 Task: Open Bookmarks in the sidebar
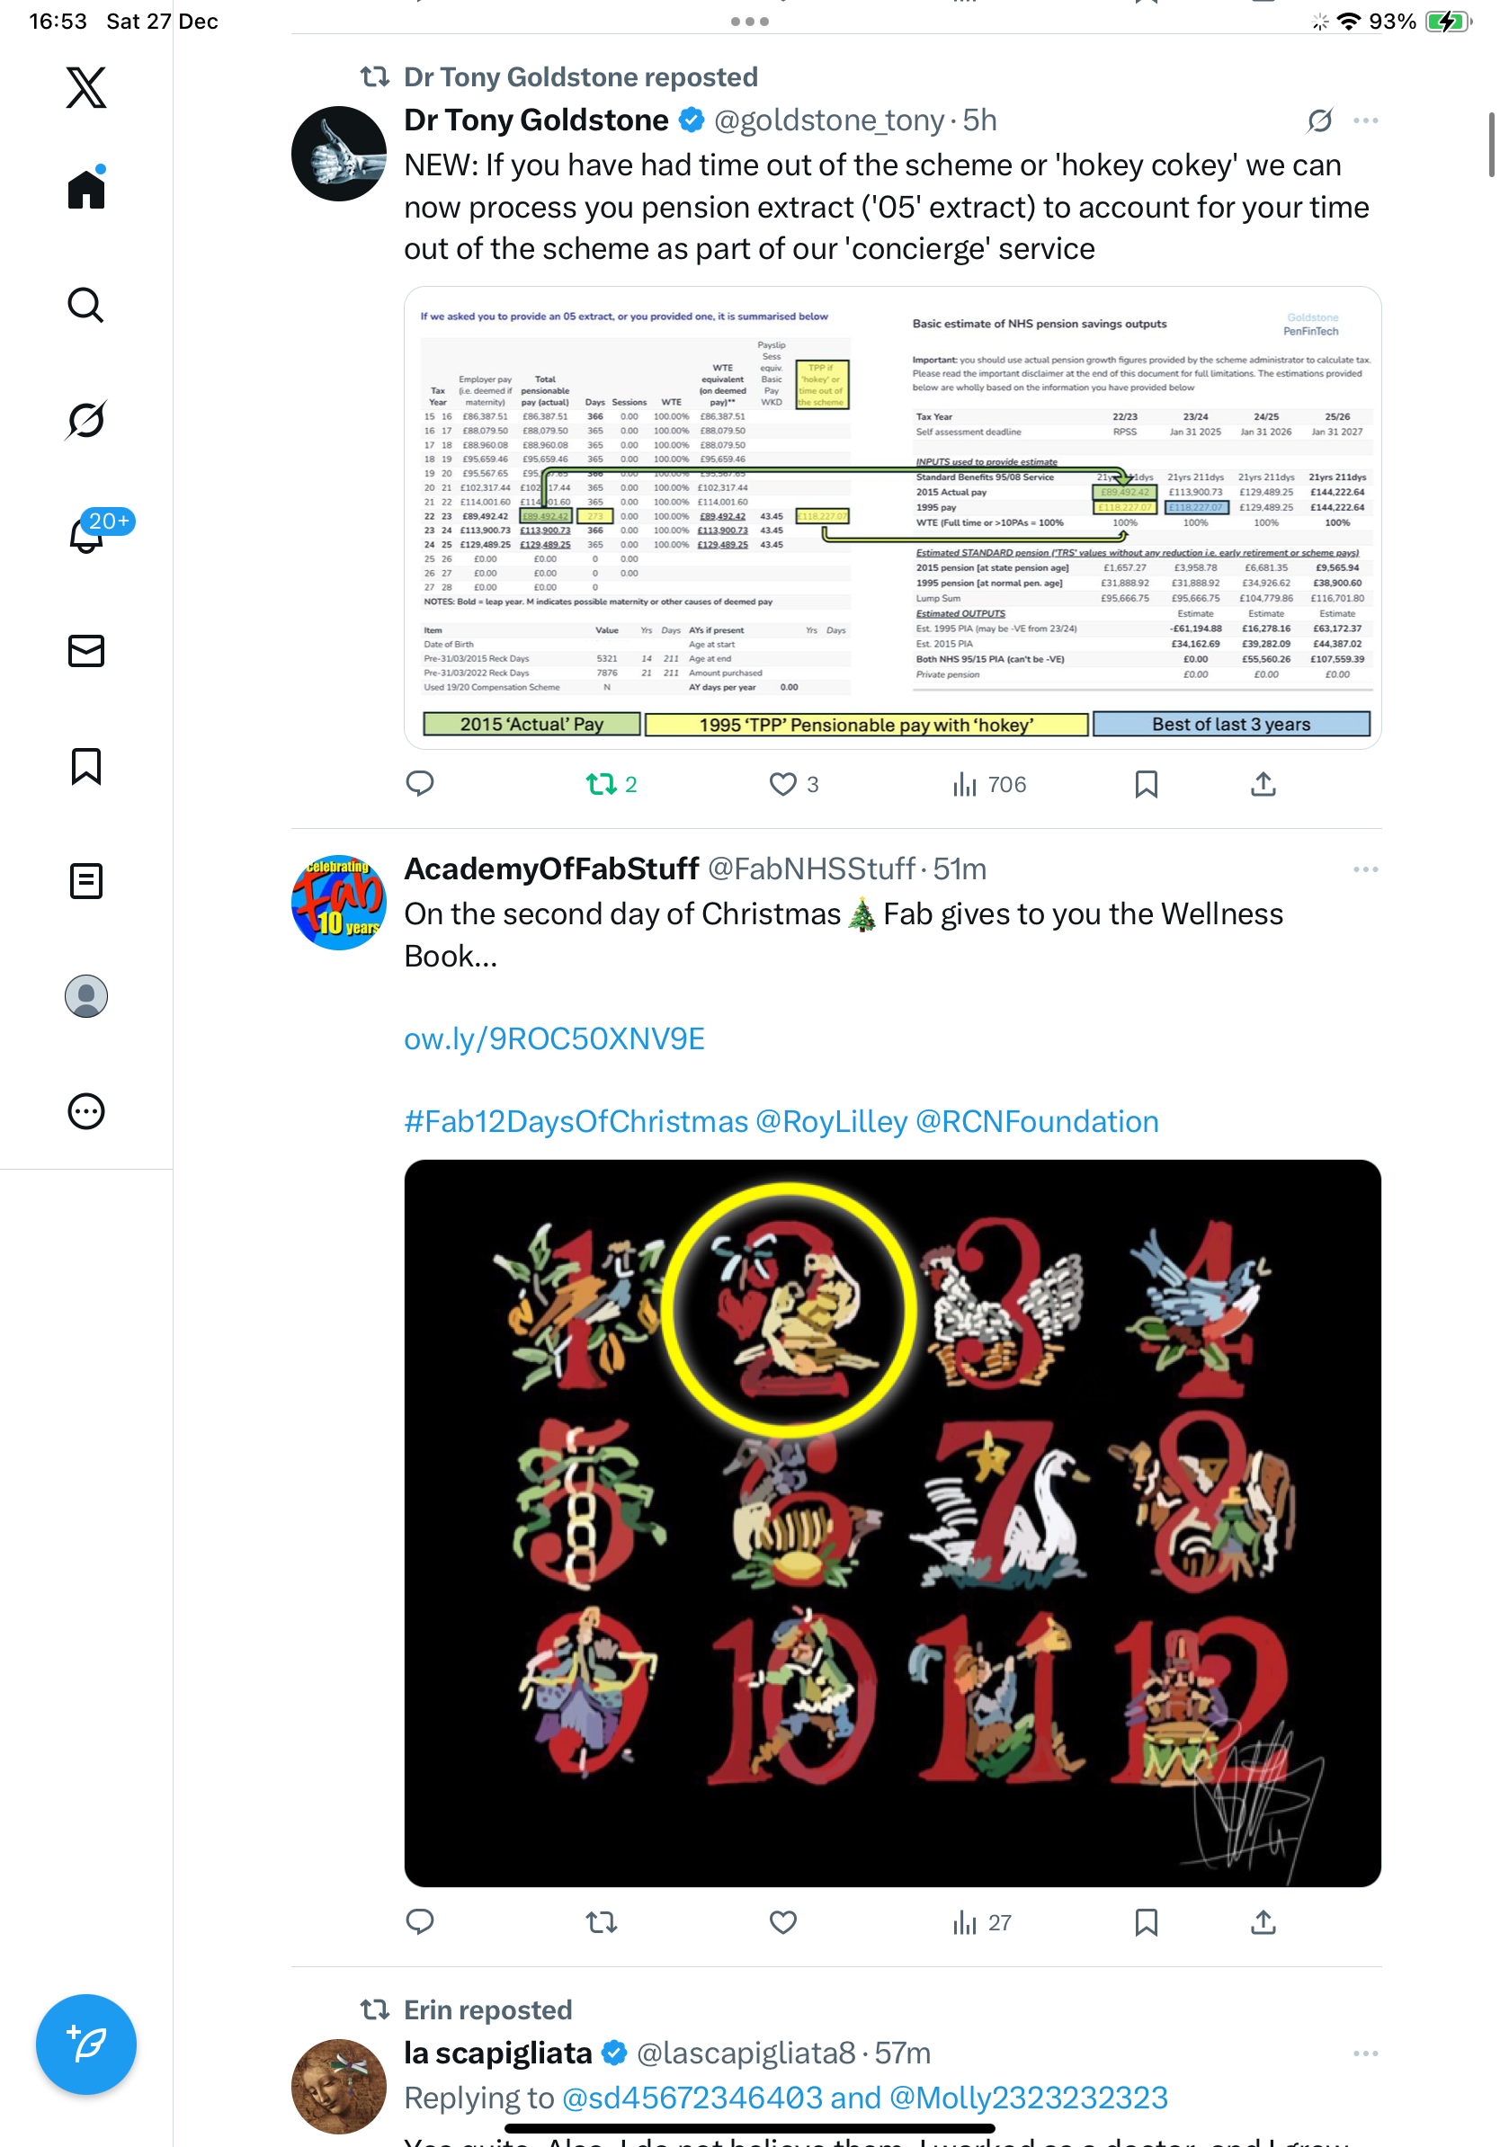[x=86, y=766]
